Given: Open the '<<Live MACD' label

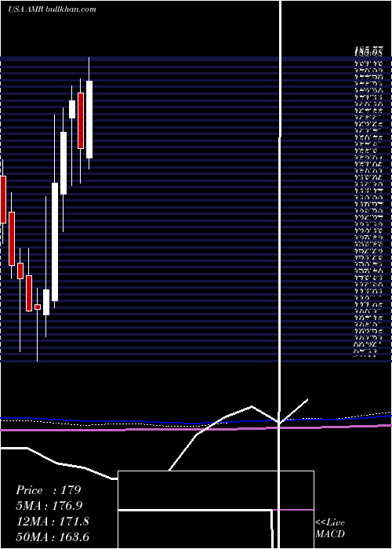Looking at the screenshot, I should coord(330,528).
